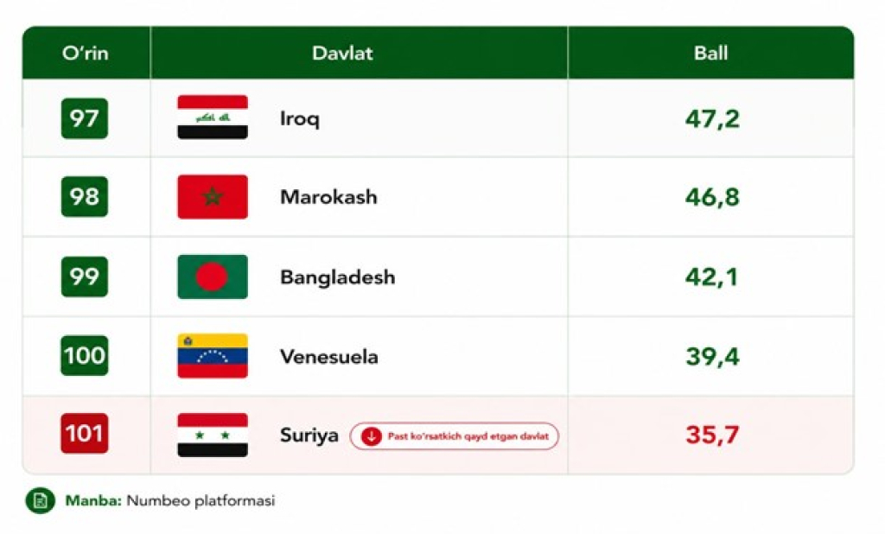Click the Bangladesh flag icon

(213, 277)
